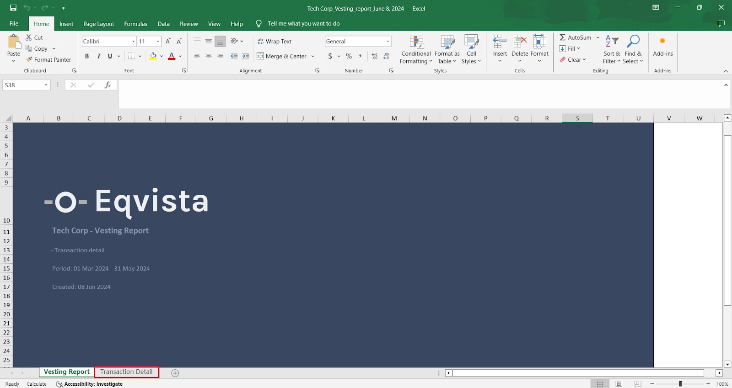The height and width of the screenshot is (388, 732).
Task: Click the Delete cells icon
Action: (520, 42)
